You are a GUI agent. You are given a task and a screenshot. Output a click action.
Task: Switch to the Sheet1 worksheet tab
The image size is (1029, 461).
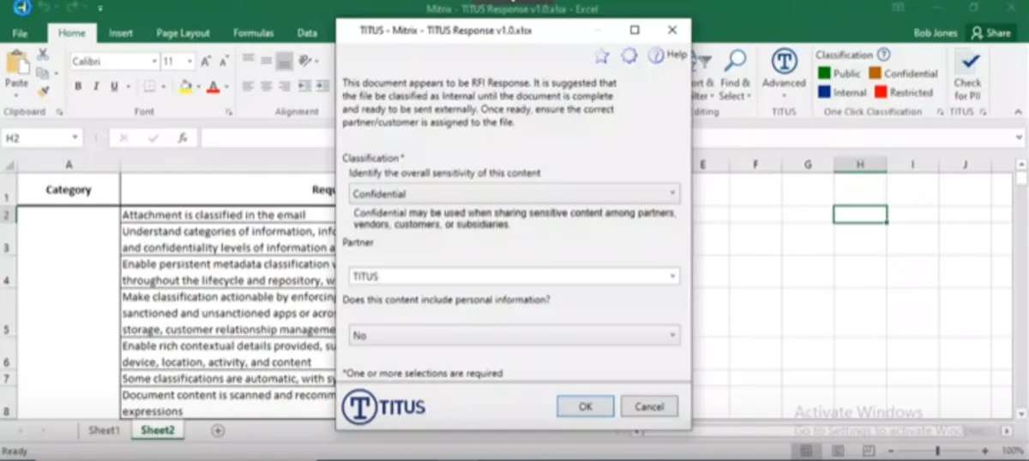(x=104, y=430)
